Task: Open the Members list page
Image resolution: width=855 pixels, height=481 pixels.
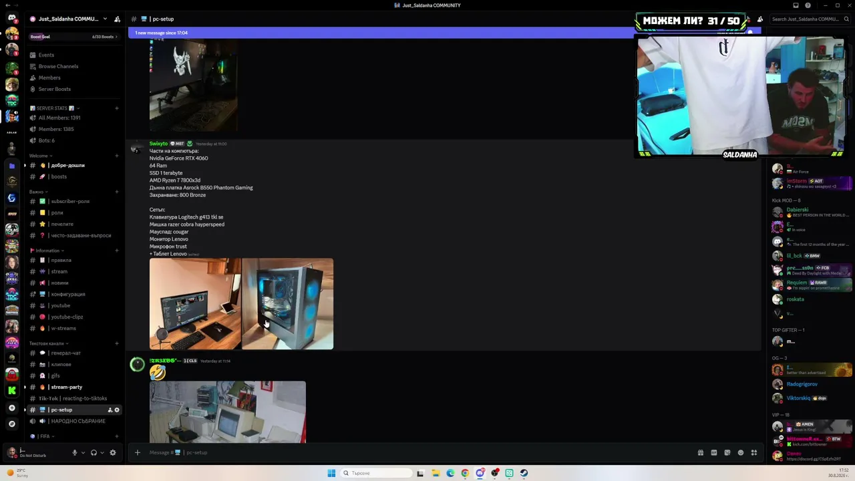Action: [75, 77]
